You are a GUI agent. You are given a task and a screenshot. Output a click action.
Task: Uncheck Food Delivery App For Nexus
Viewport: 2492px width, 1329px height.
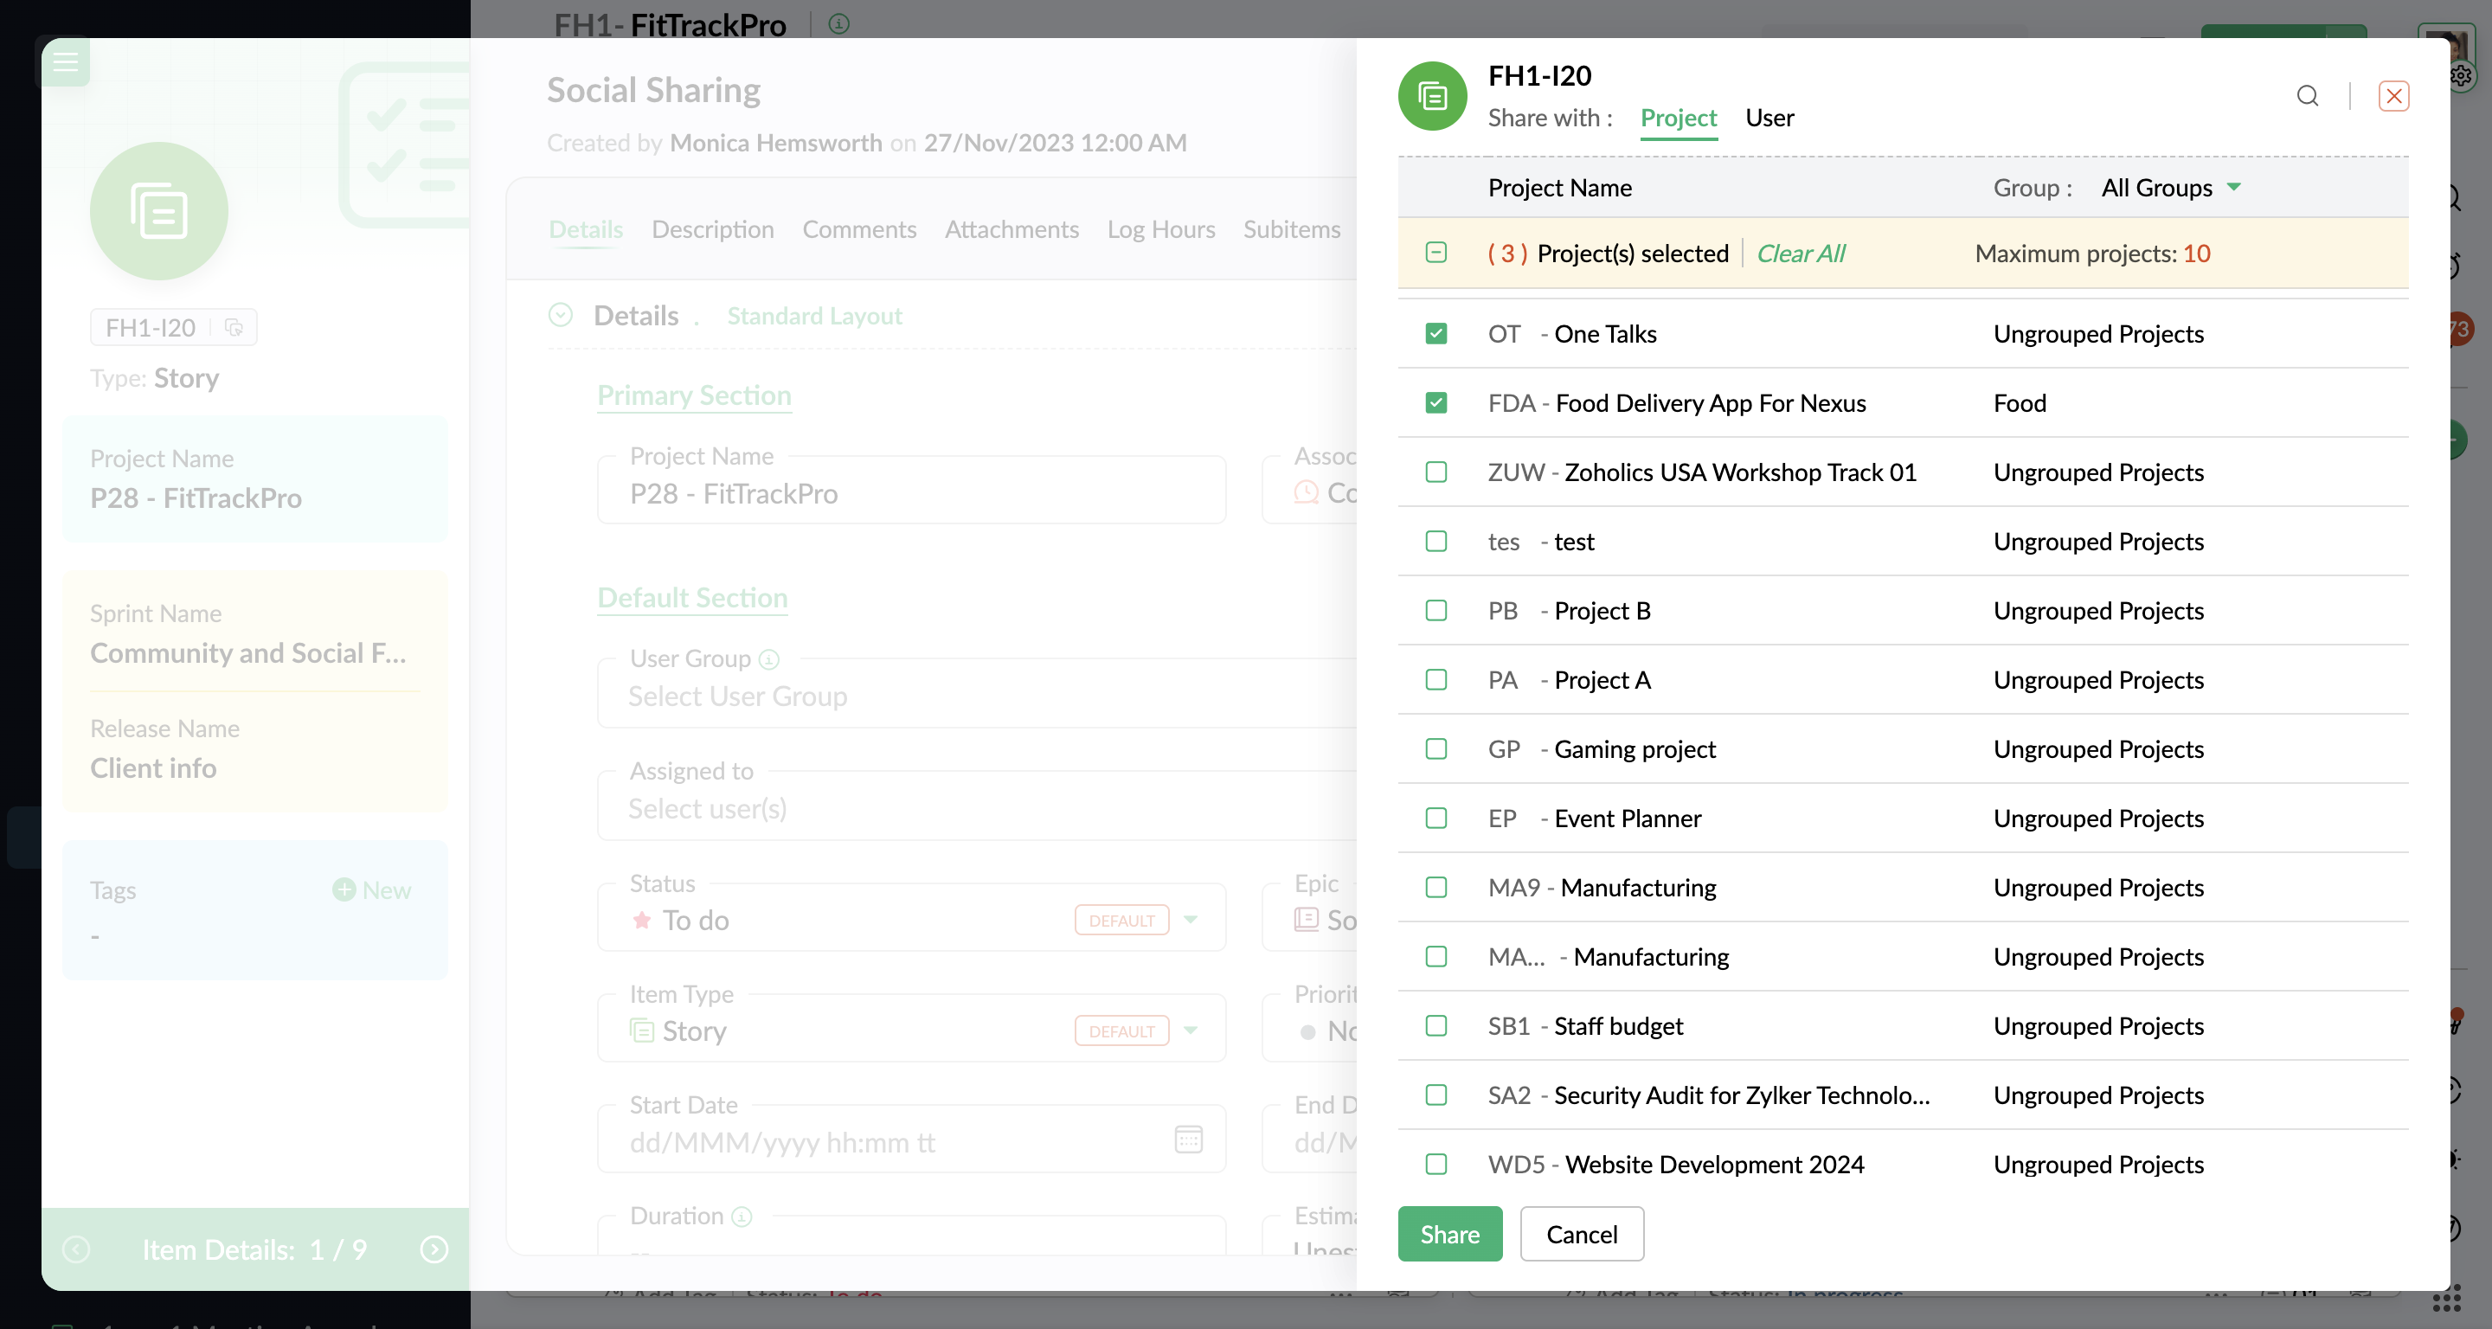click(1436, 403)
